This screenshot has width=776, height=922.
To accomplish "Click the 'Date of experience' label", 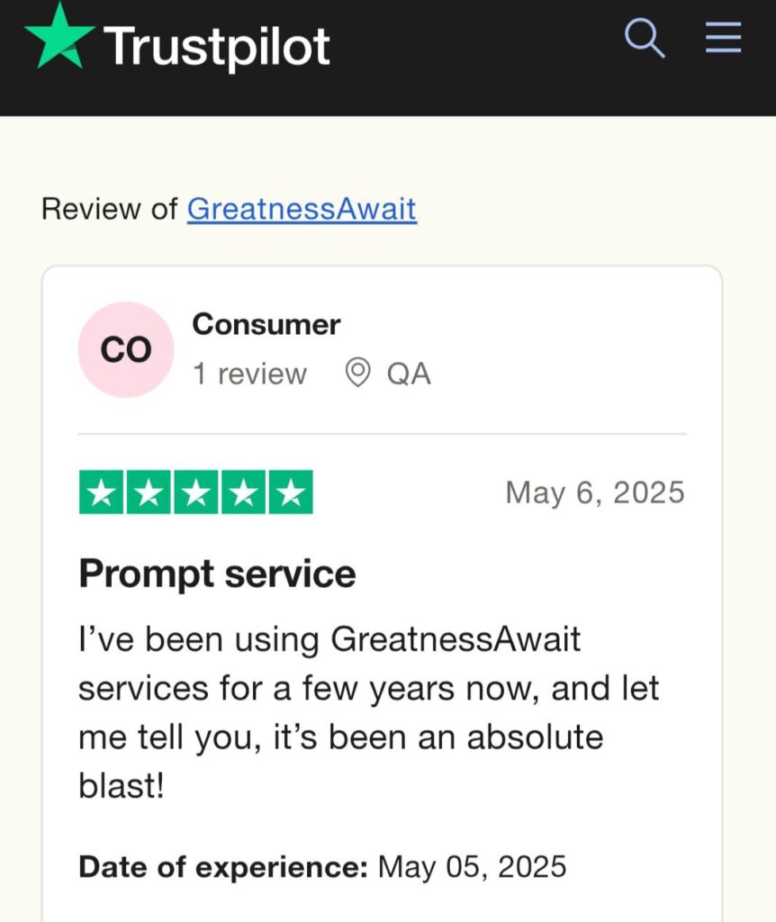I will pyautogui.click(x=223, y=867).
